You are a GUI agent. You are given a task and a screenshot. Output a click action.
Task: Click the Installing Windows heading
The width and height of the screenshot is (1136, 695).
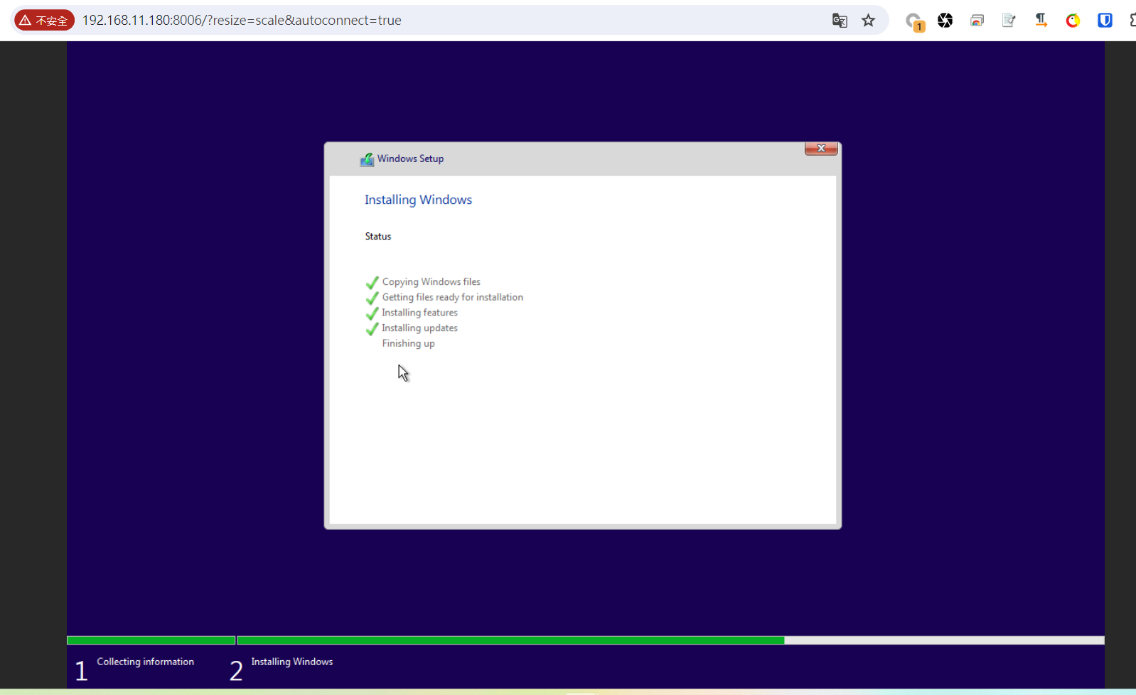click(x=418, y=200)
